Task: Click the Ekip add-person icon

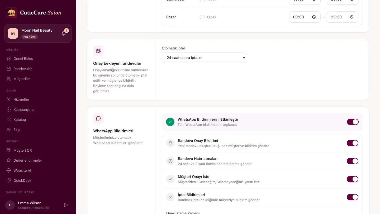Action: pyautogui.click(x=8, y=130)
